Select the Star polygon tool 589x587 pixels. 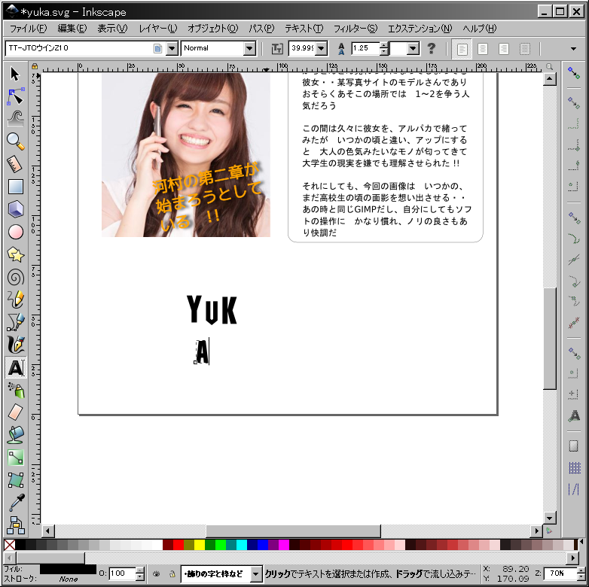[15, 254]
